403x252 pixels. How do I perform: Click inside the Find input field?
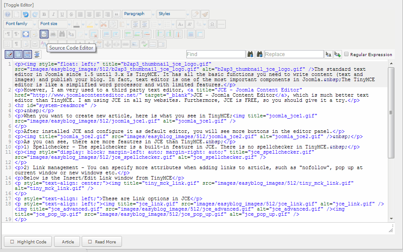(x=215, y=54)
